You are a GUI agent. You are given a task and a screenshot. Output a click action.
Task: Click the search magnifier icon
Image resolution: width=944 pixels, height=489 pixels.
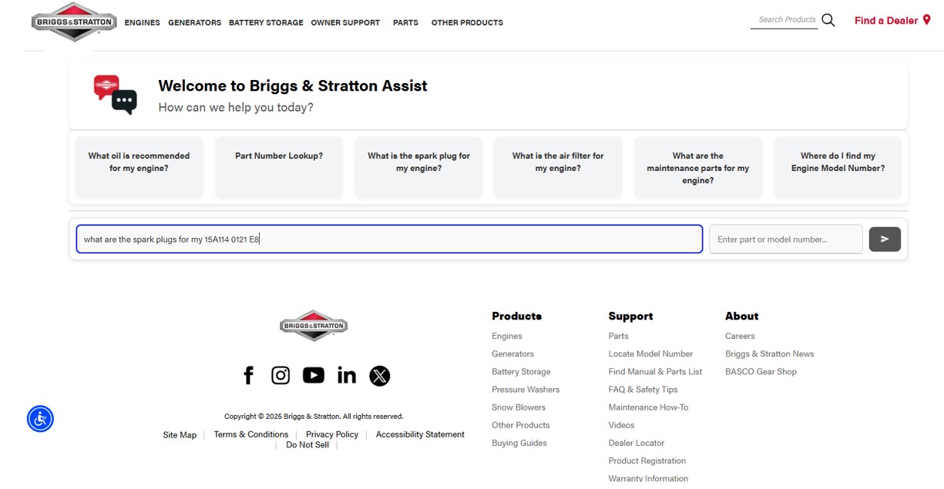pyautogui.click(x=828, y=20)
